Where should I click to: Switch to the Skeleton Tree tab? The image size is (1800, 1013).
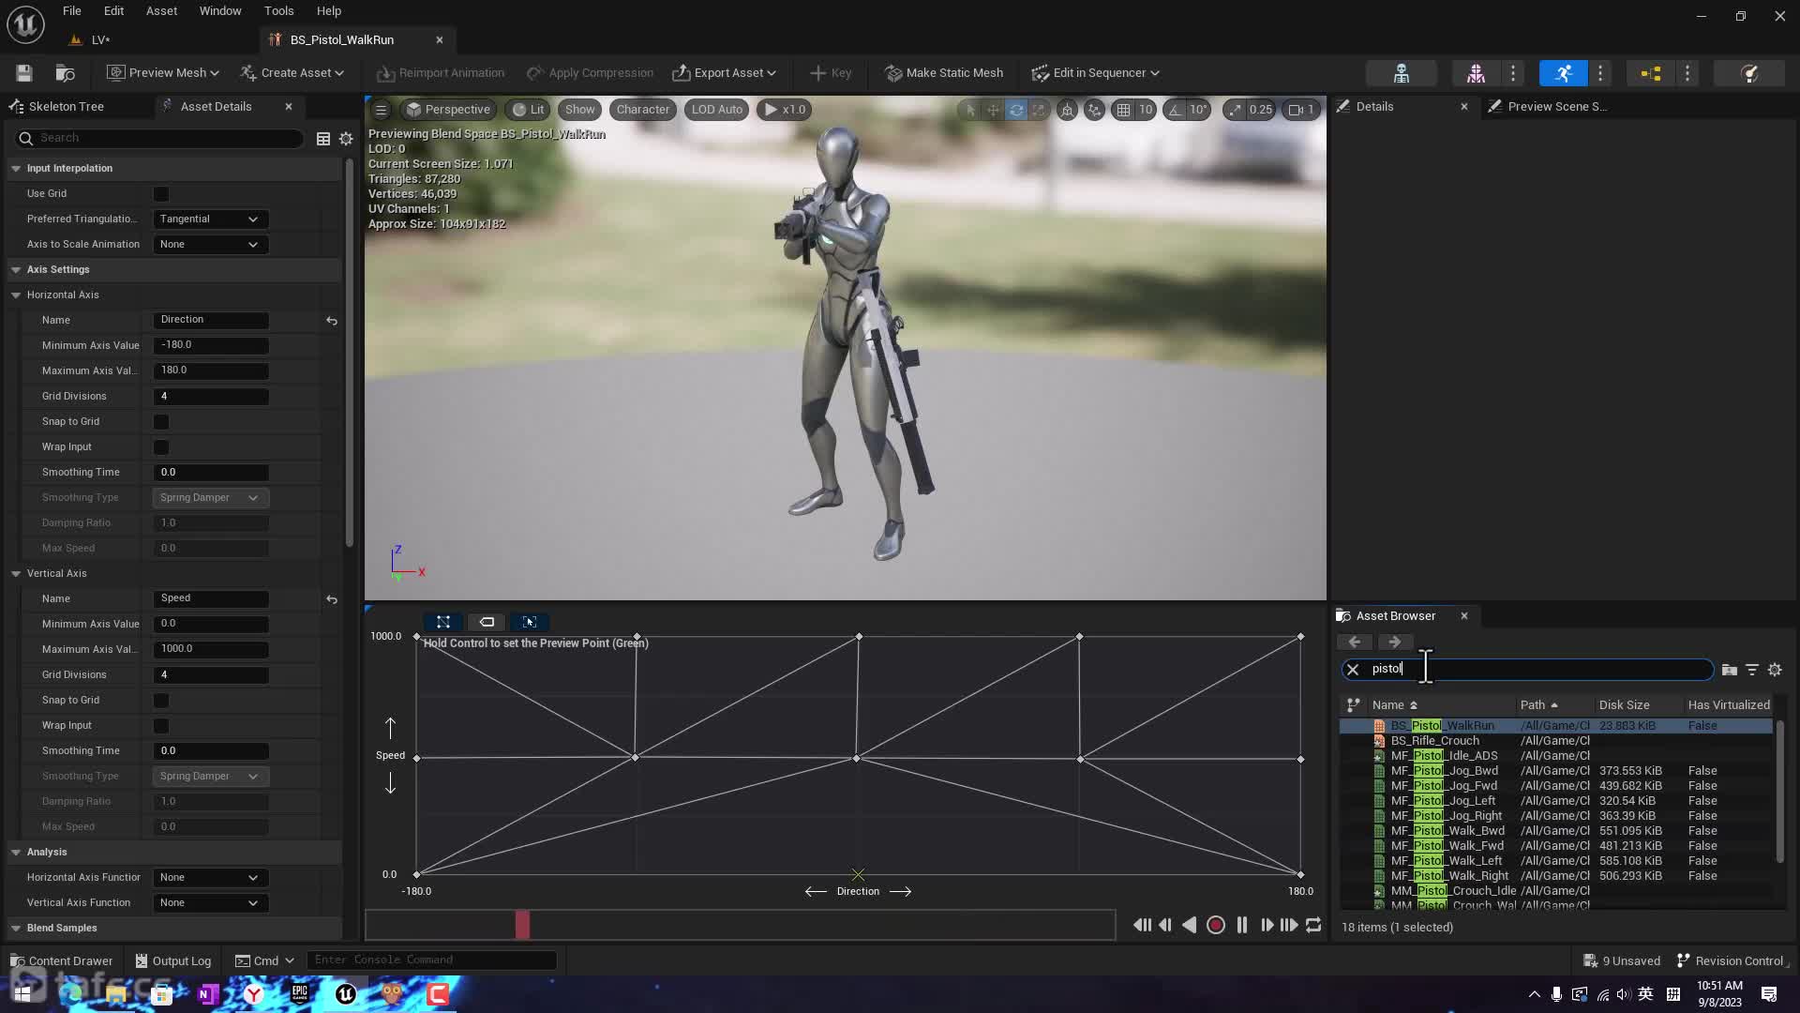pos(66,107)
